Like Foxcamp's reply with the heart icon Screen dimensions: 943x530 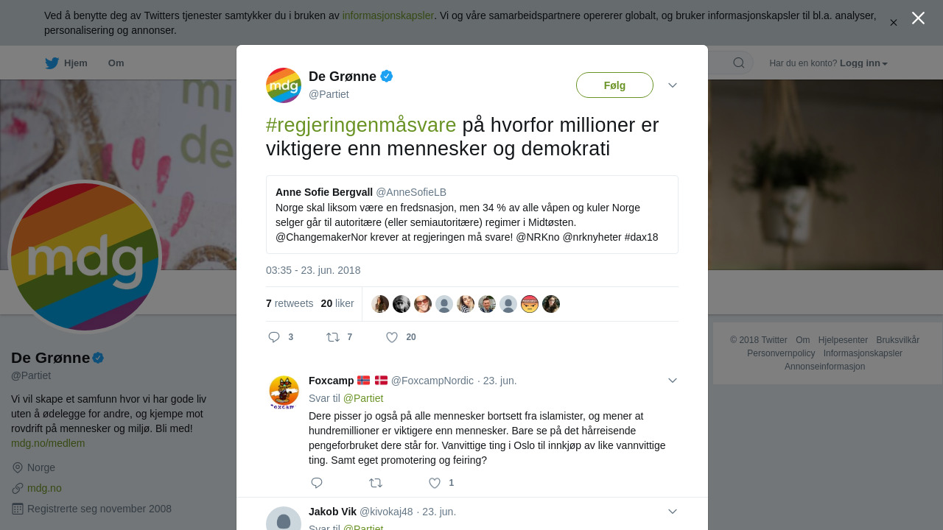coord(435,483)
